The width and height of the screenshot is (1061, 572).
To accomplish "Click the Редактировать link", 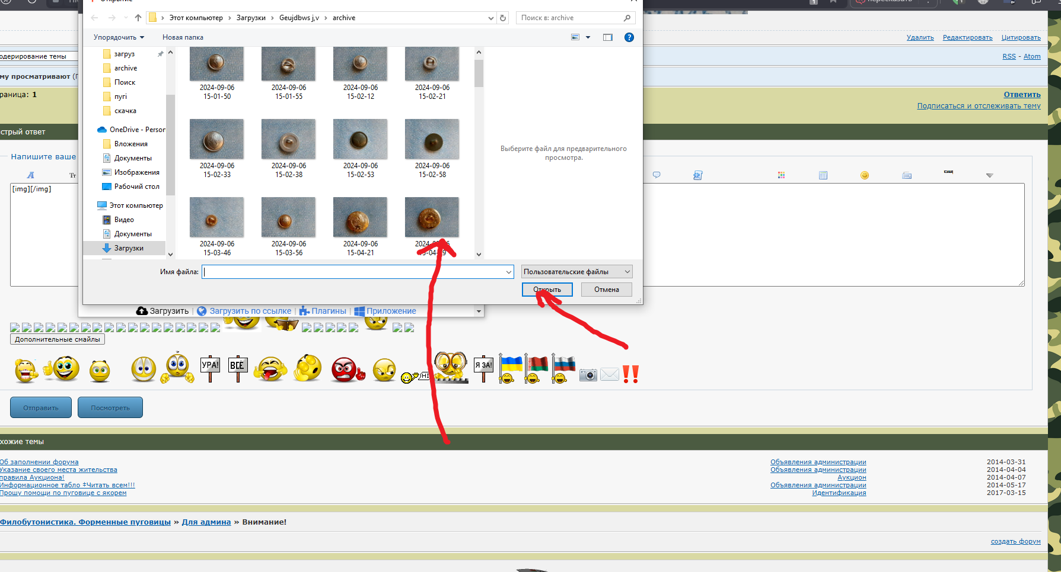I will click(967, 37).
